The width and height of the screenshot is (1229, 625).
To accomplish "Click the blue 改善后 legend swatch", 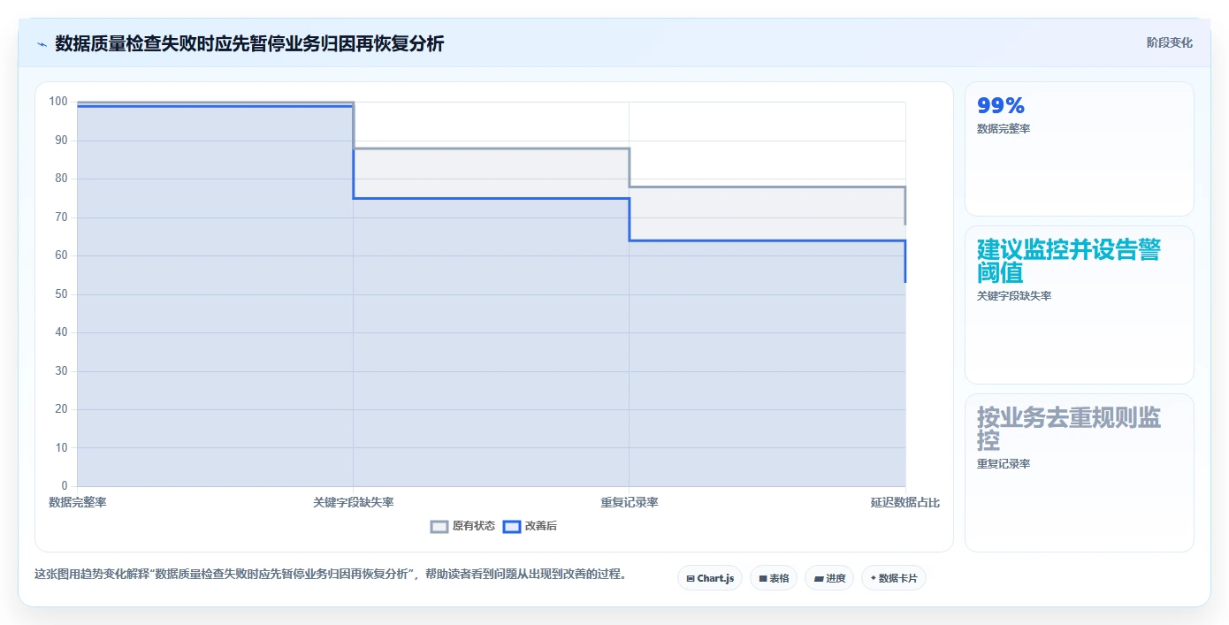I will coord(512,526).
